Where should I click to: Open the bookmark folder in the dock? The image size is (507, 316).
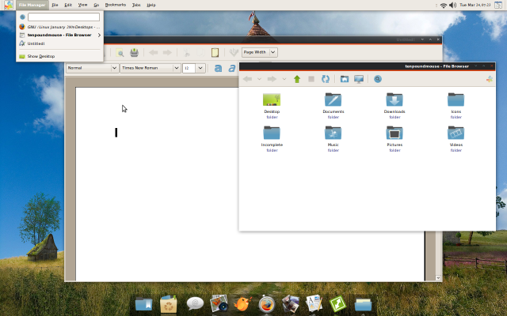(143, 303)
